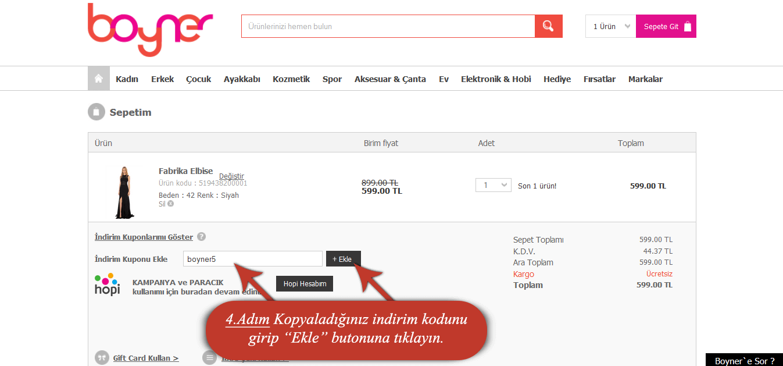
Task: Click the Sepetim basket icon
Action: pyautogui.click(x=96, y=112)
